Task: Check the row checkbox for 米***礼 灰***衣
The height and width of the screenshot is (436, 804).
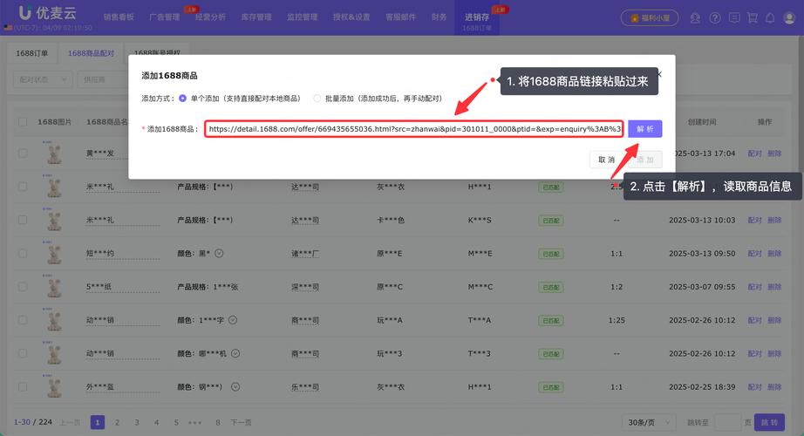Action: pos(23,187)
